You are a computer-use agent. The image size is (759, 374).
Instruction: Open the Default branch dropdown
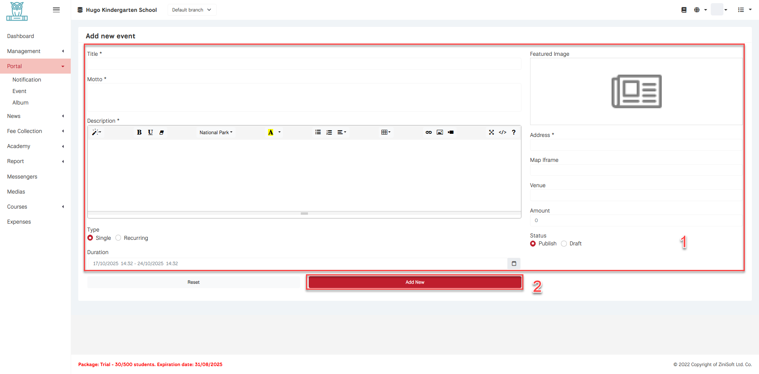192,10
